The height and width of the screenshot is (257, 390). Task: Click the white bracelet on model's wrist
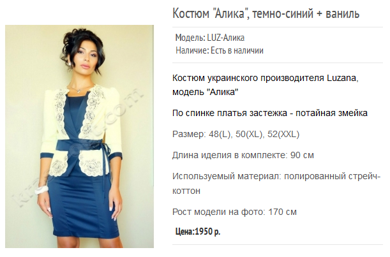41,190
